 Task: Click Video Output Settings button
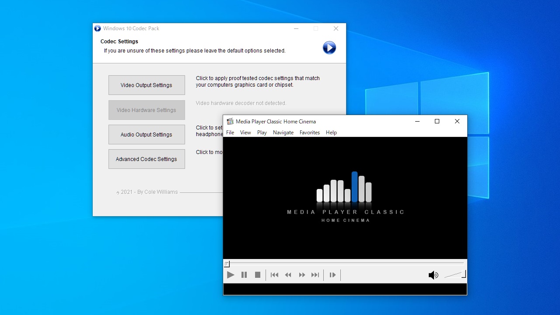(147, 85)
